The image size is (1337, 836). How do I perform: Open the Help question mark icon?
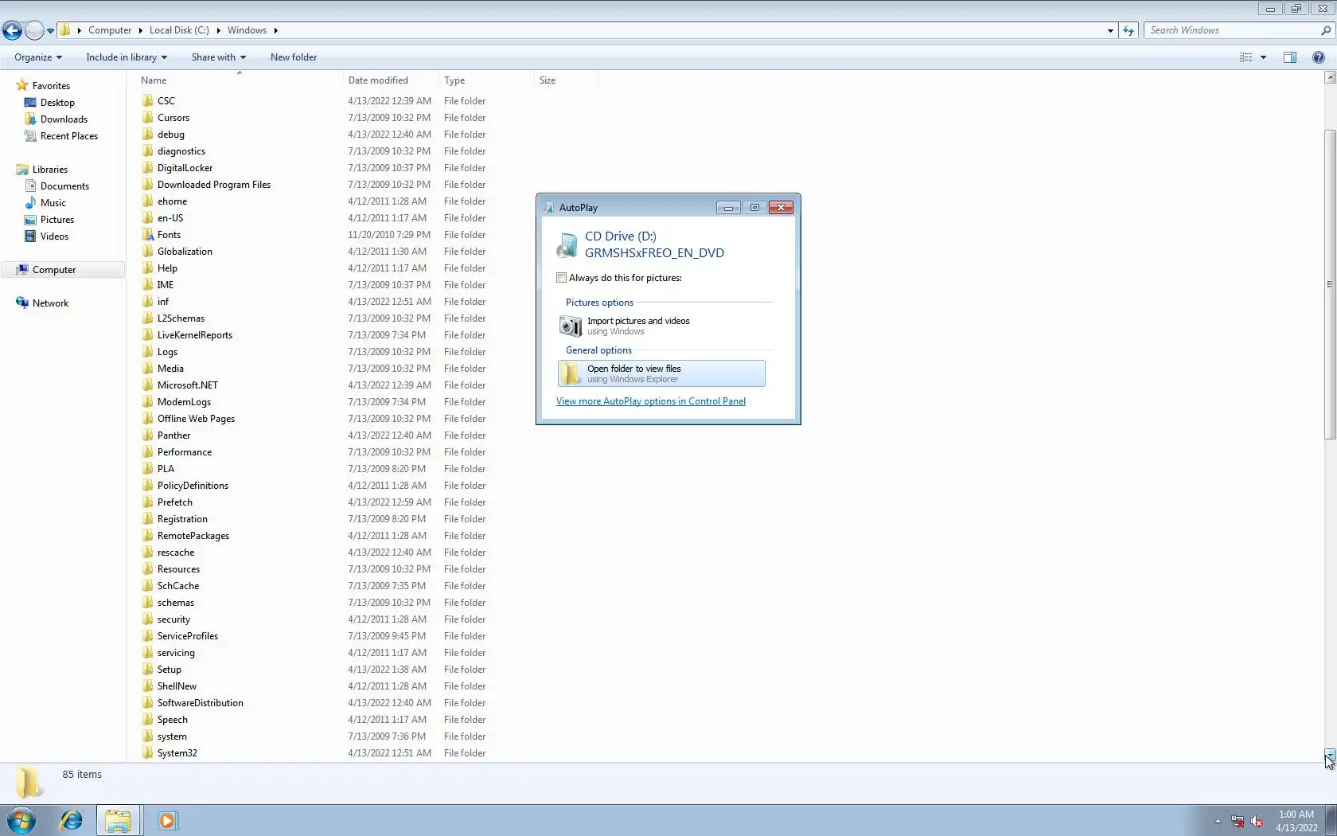tap(1319, 57)
